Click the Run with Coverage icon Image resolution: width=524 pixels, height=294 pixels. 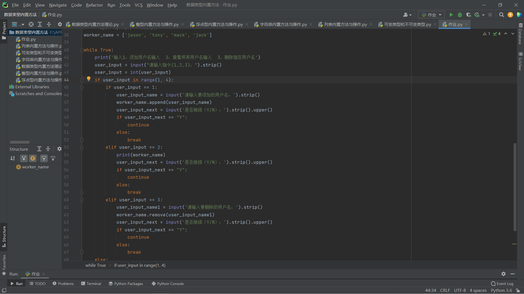pyautogui.click(x=469, y=15)
